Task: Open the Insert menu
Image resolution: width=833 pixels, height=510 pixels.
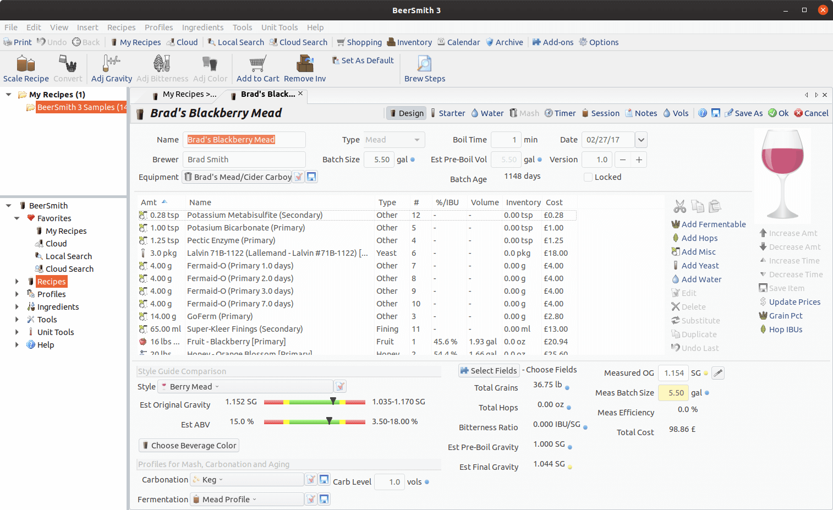Action: click(x=87, y=28)
